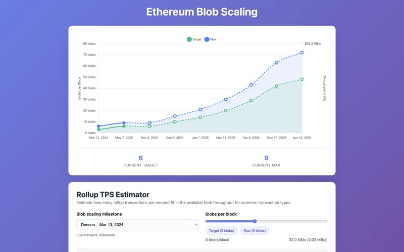Click the Blobs per block slider handle
The height and width of the screenshot is (252, 404).
(255, 221)
